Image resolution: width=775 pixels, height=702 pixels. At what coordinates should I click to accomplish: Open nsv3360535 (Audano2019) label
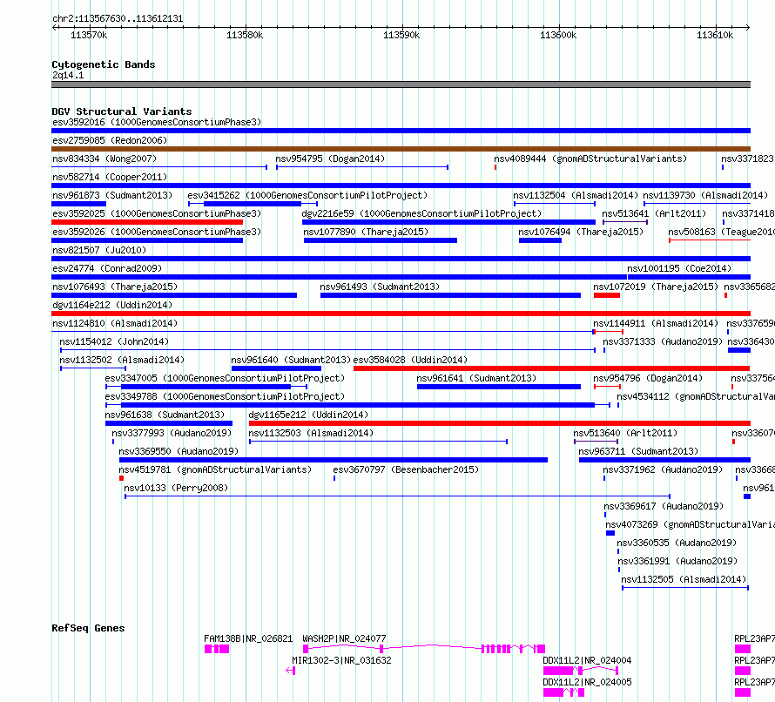(677, 543)
